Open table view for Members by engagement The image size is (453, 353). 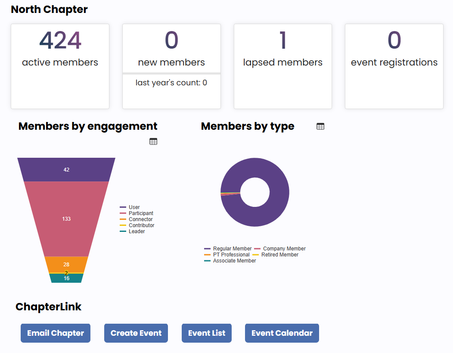(153, 141)
